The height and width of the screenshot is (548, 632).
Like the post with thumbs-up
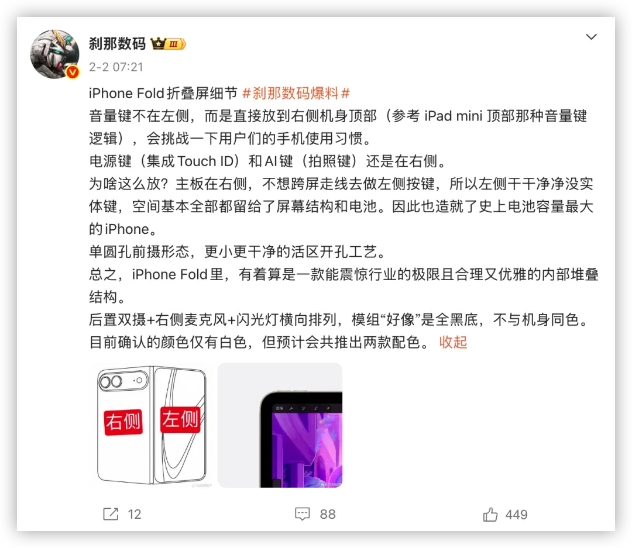pos(490,514)
